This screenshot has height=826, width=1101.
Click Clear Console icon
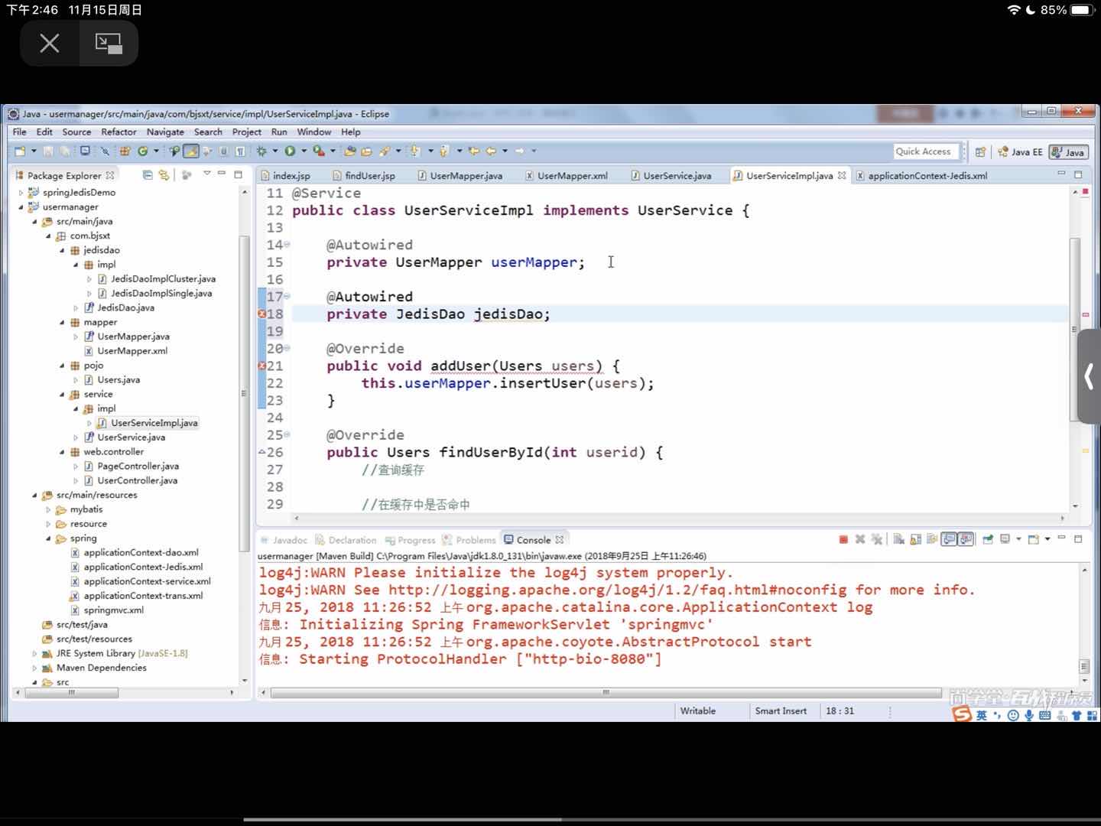[898, 539]
